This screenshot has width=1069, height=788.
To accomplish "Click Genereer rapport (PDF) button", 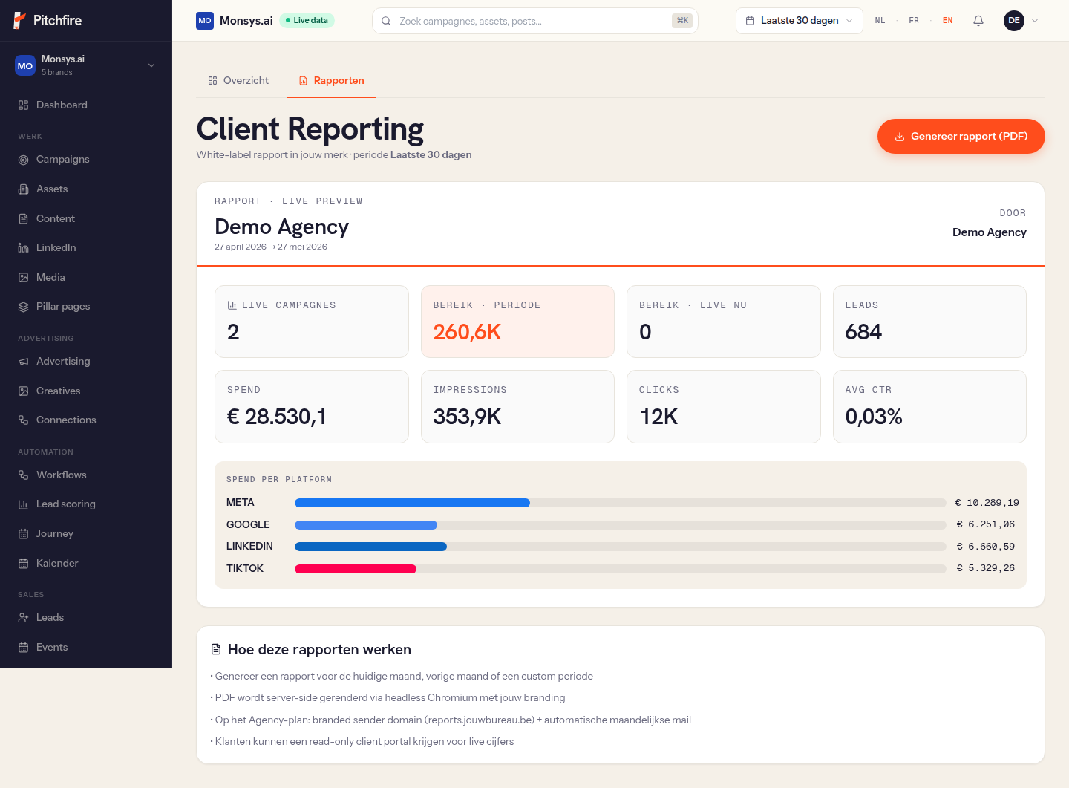I will (x=961, y=136).
